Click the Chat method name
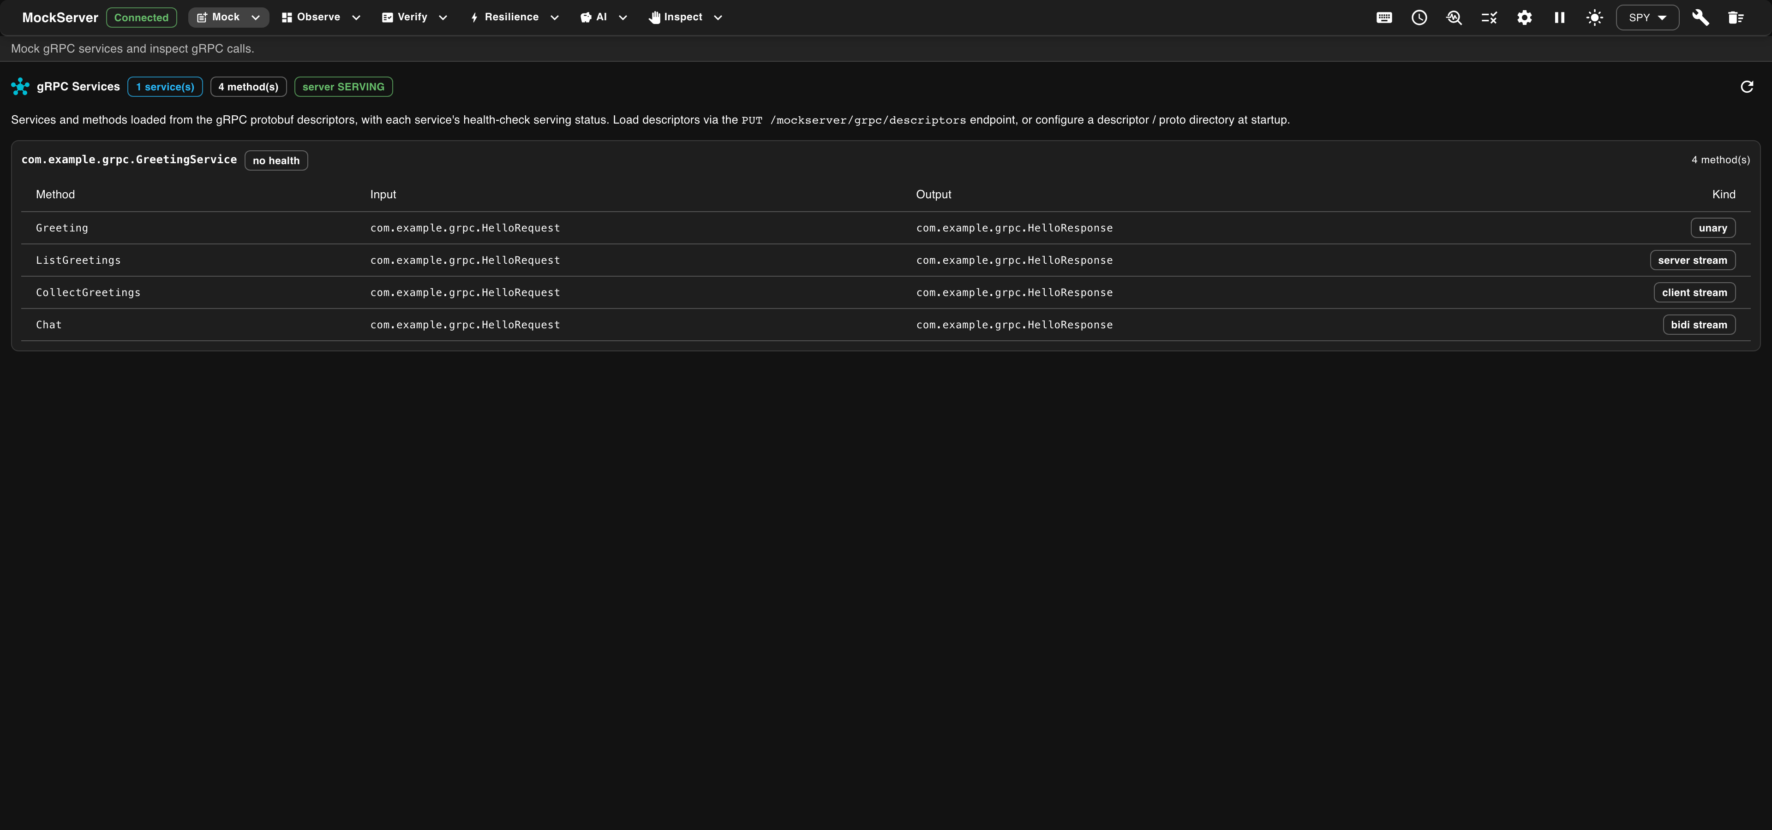This screenshot has height=830, width=1772. click(x=49, y=325)
